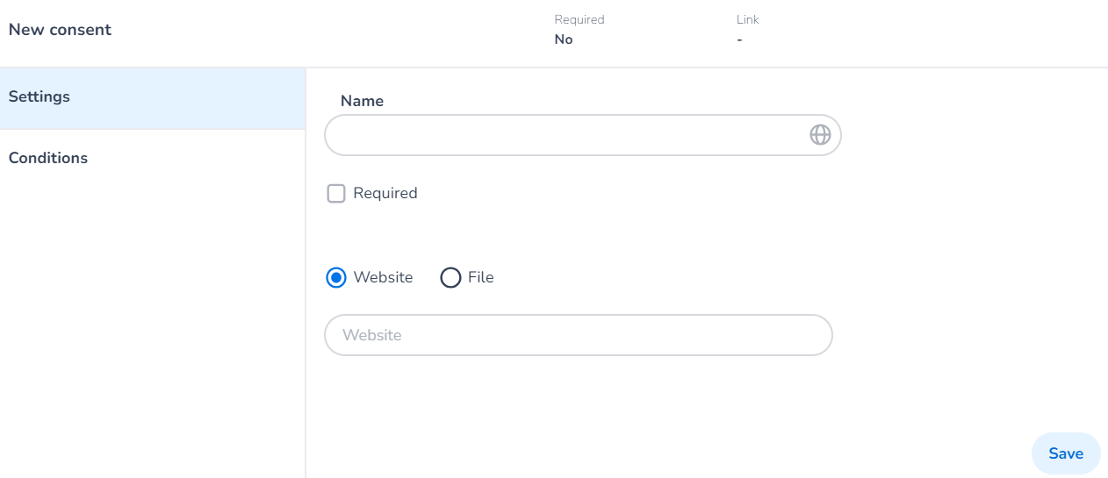The height and width of the screenshot is (478, 1108).
Task: Click the New consent page title
Action: point(60,30)
